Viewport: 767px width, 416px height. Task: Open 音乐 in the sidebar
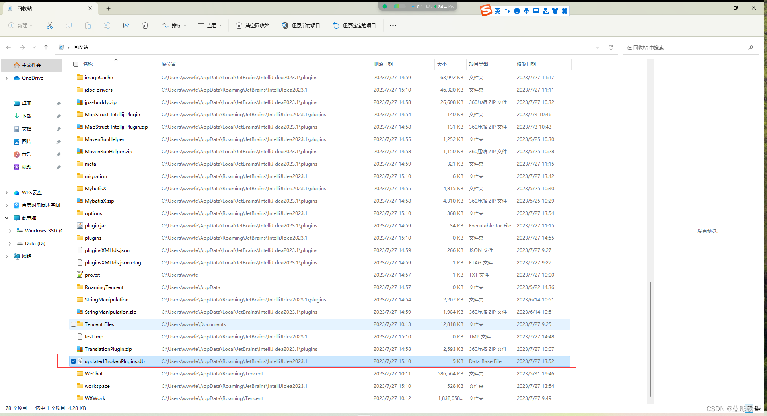point(27,154)
